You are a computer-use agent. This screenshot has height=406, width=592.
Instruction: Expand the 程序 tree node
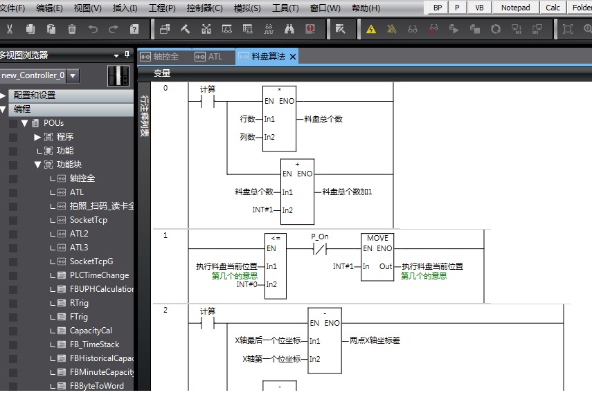point(38,137)
